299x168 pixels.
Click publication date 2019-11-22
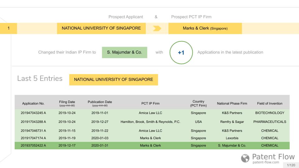point(100,131)
